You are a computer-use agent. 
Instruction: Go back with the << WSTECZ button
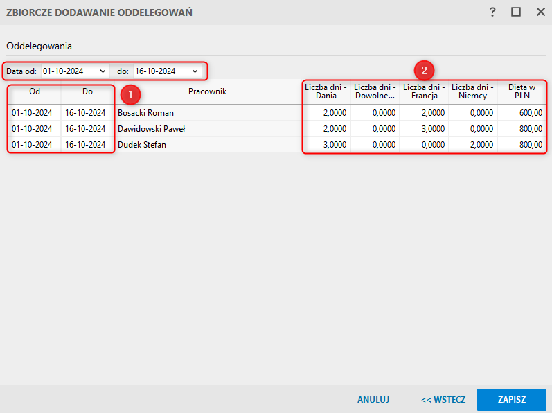(443, 400)
